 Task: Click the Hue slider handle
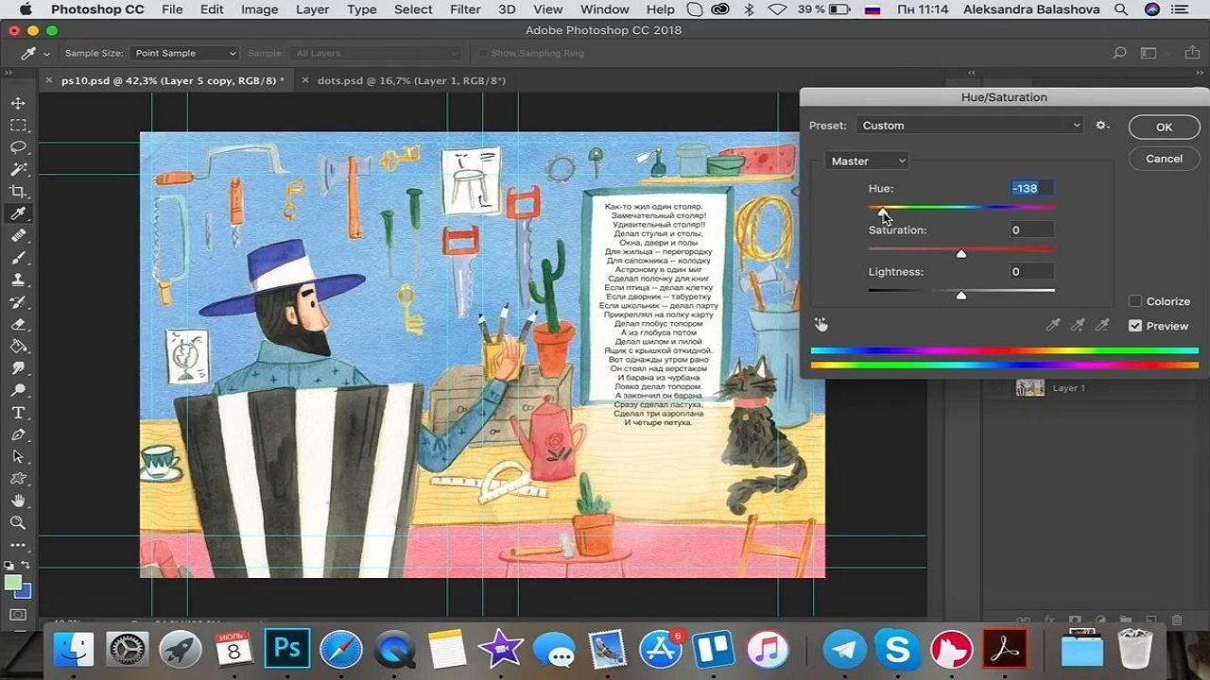click(882, 213)
